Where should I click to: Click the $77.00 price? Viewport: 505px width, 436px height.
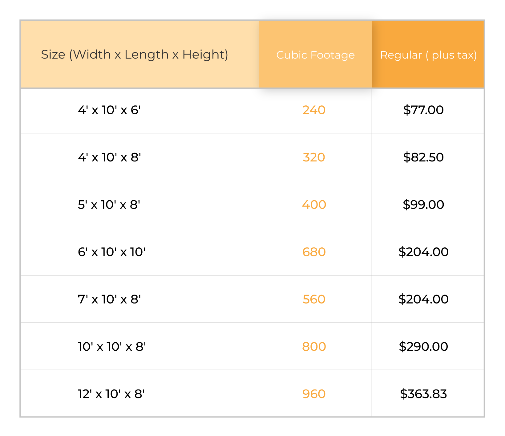coord(423,110)
